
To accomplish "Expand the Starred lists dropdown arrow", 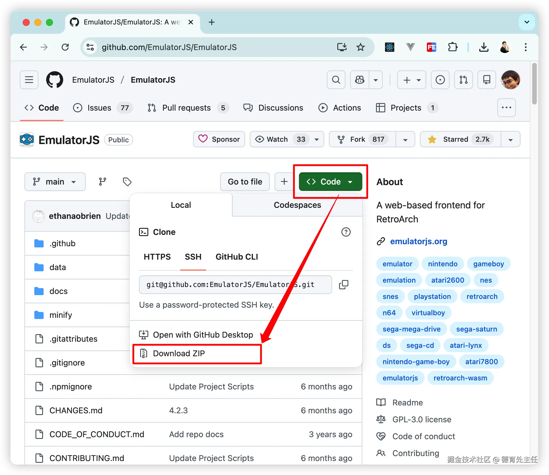I will coord(510,139).
